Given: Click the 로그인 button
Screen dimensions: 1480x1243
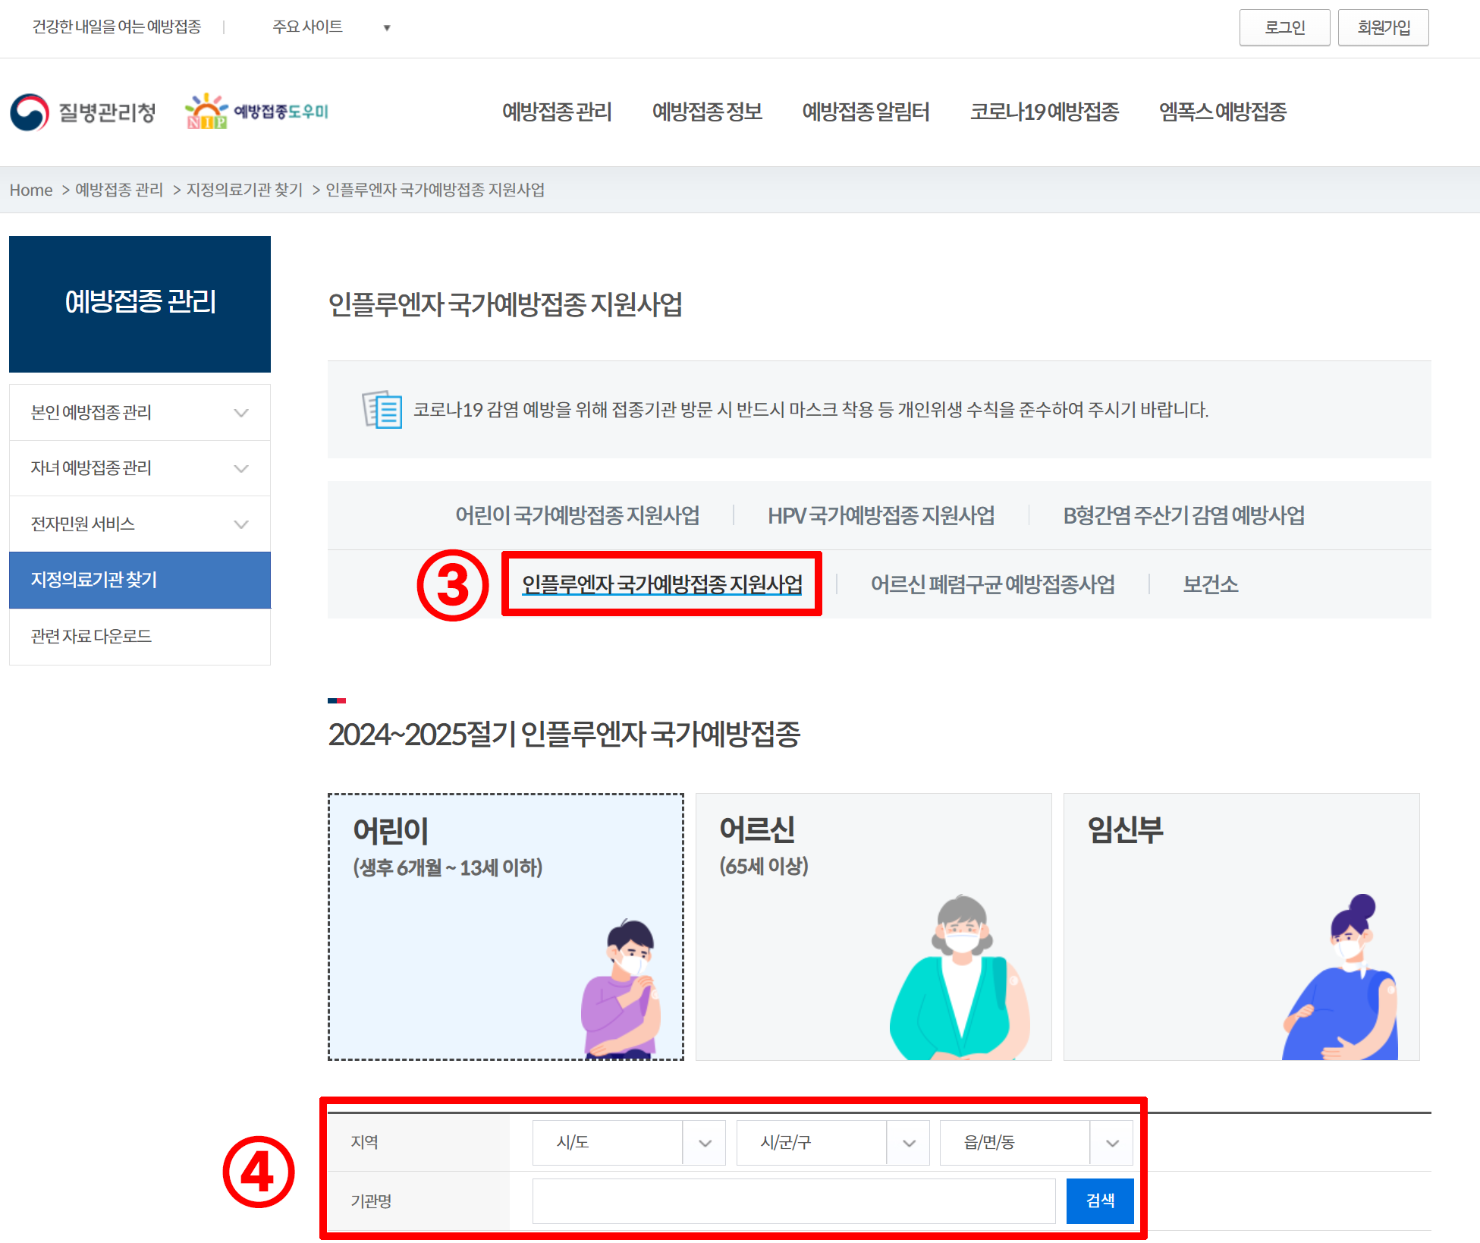Looking at the screenshot, I should 1284,27.
